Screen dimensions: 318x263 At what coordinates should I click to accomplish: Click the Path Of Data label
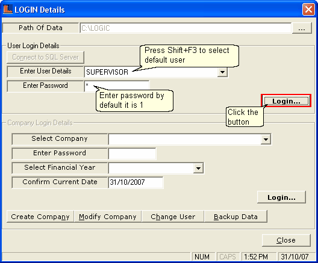40,28
